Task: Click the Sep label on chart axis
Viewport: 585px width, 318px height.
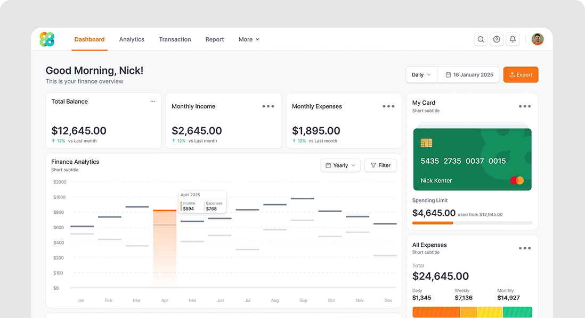Action: 303,300
